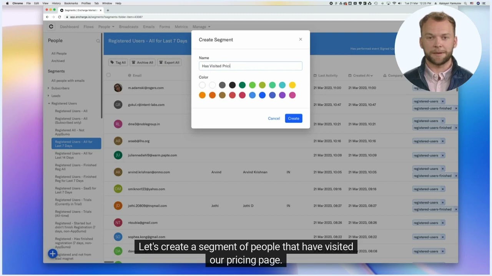Viewport: 492px width, 276px height.
Task: Open the macOS History menu
Action: 56,3
